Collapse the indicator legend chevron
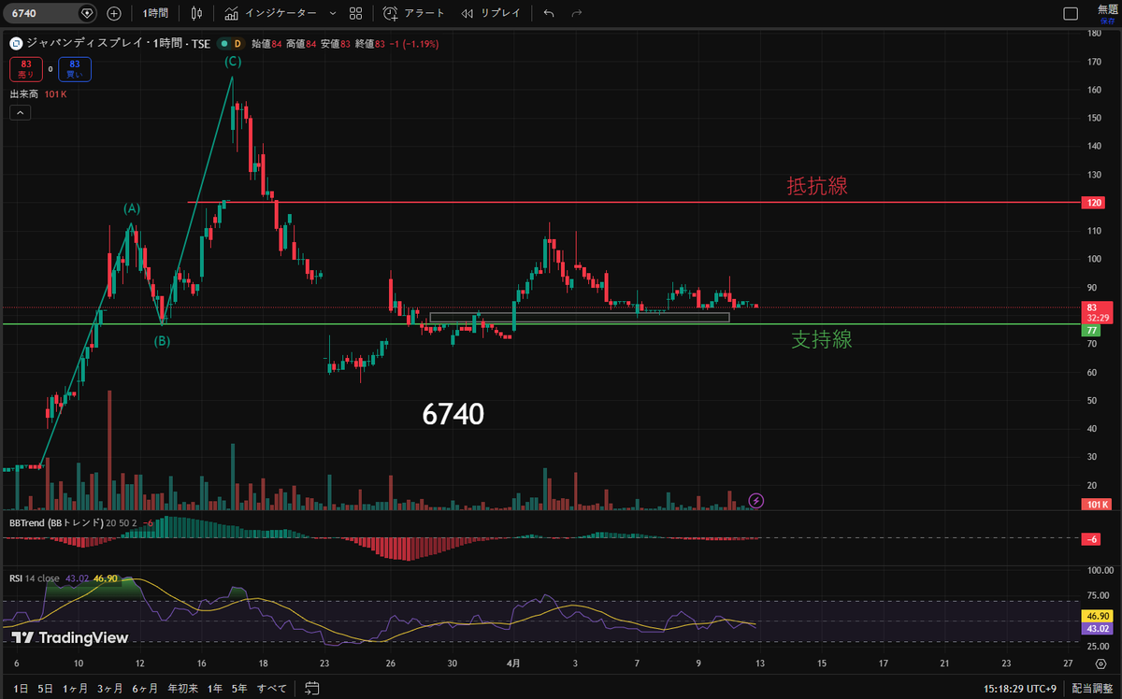 [x=21, y=112]
